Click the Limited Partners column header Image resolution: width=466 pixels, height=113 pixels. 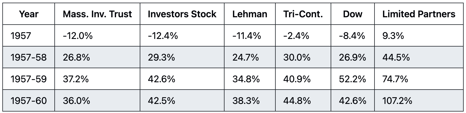pyautogui.click(x=419, y=14)
